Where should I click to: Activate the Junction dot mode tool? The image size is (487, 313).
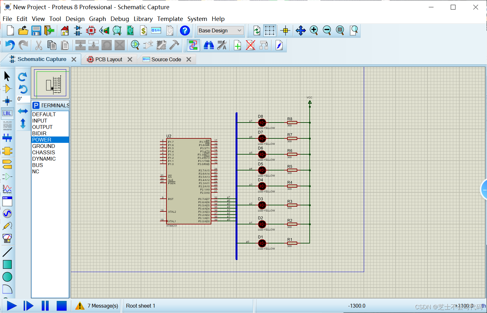click(7, 101)
